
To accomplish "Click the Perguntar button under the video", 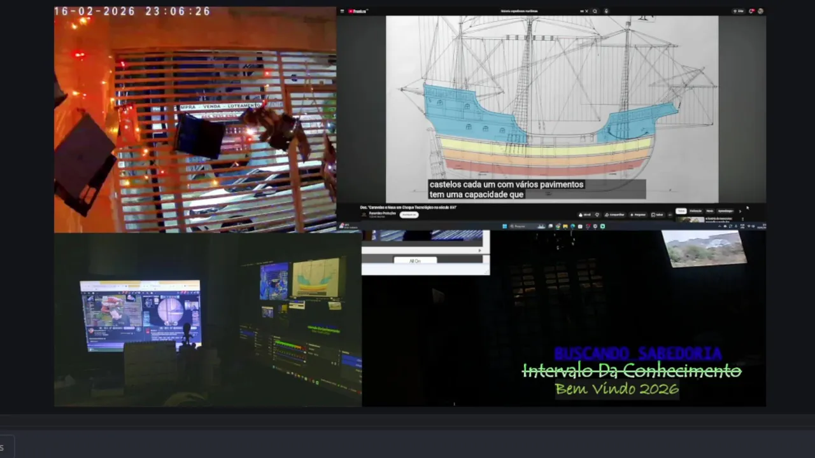I will [x=637, y=214].
